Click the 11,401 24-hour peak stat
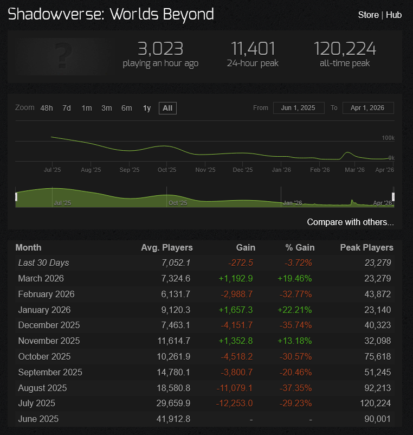413x435 pixels. pyautogui.click(x=253, y=54)
